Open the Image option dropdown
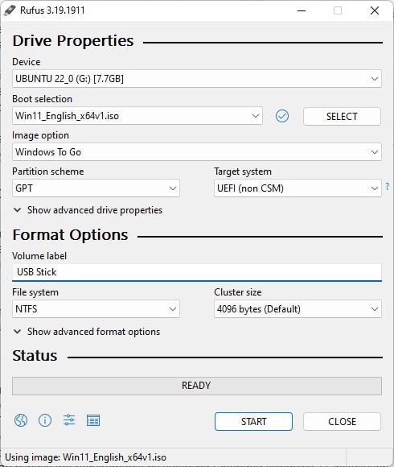 pos(197,152)
